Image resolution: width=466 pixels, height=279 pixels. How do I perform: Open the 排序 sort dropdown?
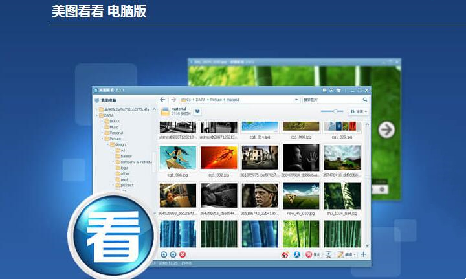click(358, 111)
